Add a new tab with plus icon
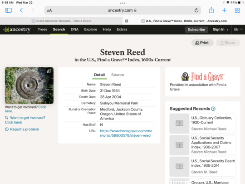The width and height of the screenshot is (245, 184). pyautogui.click(x=224, y=10)
